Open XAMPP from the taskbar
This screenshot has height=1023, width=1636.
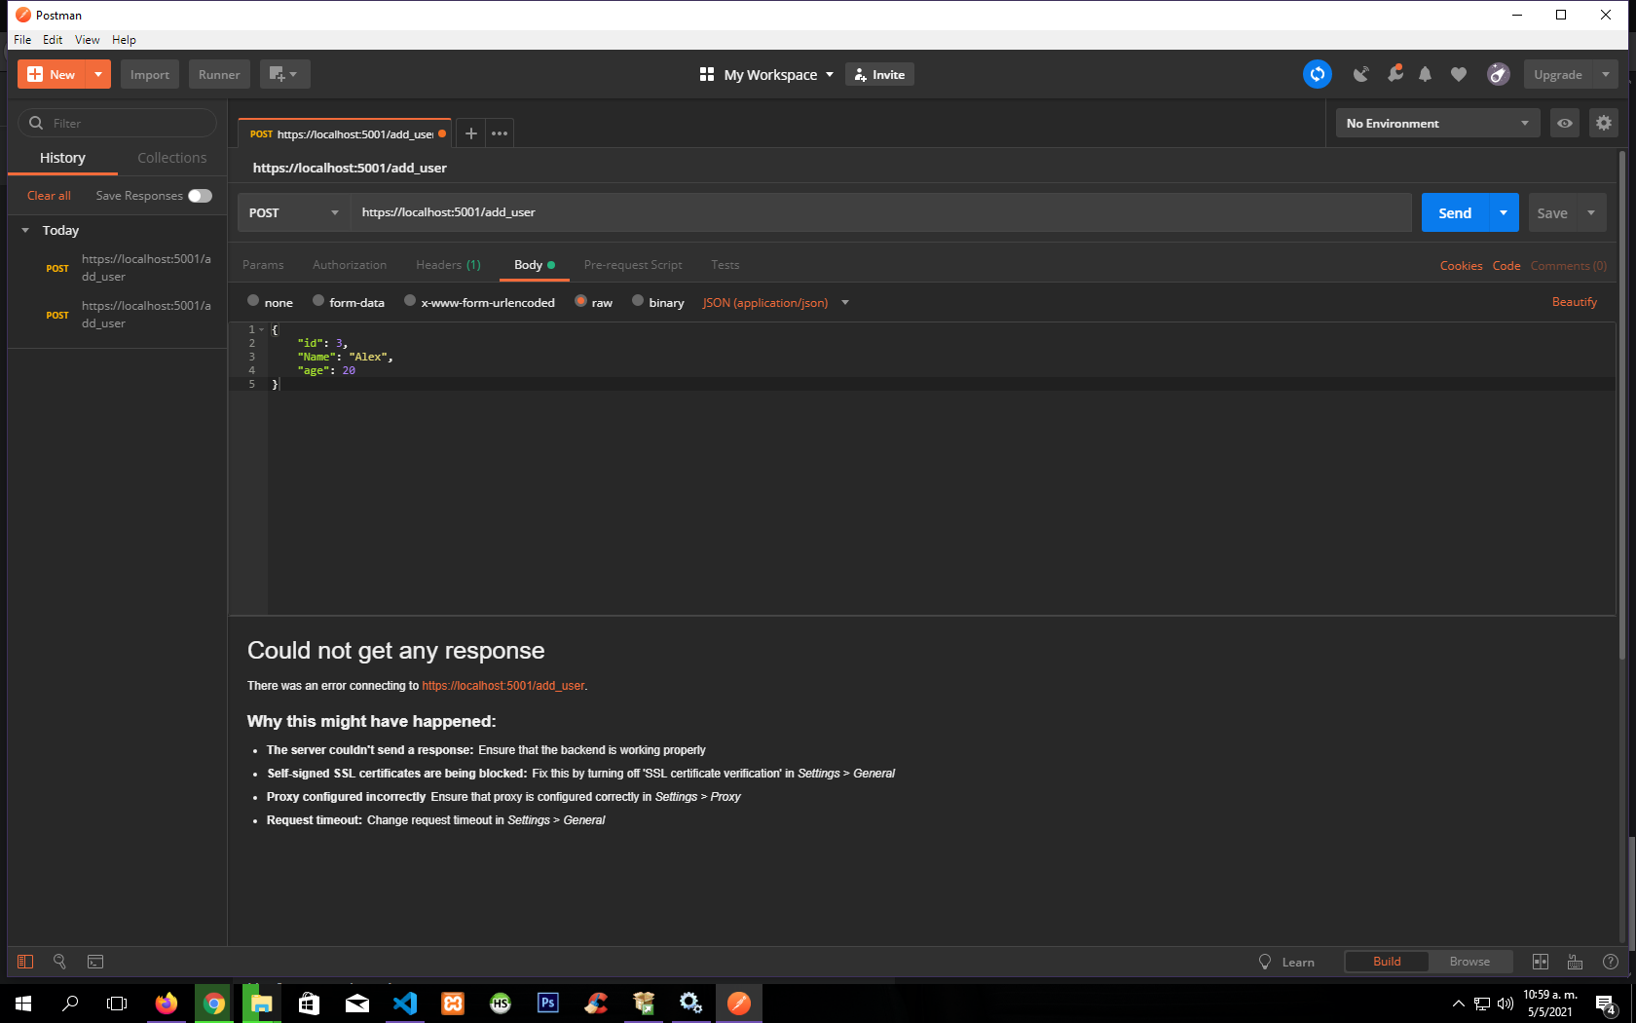click(x=453, y=1003)
